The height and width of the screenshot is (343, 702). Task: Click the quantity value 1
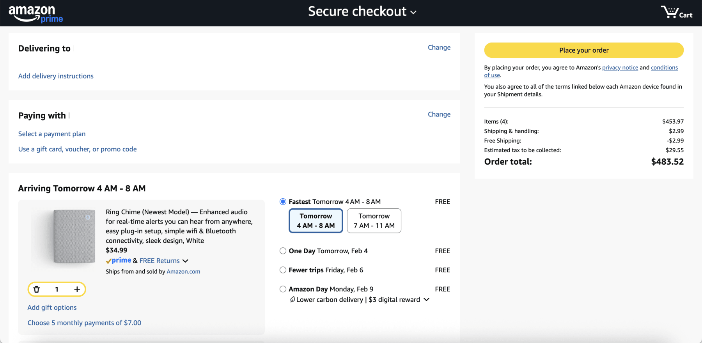pyautogui.click(x=57, y=289)
